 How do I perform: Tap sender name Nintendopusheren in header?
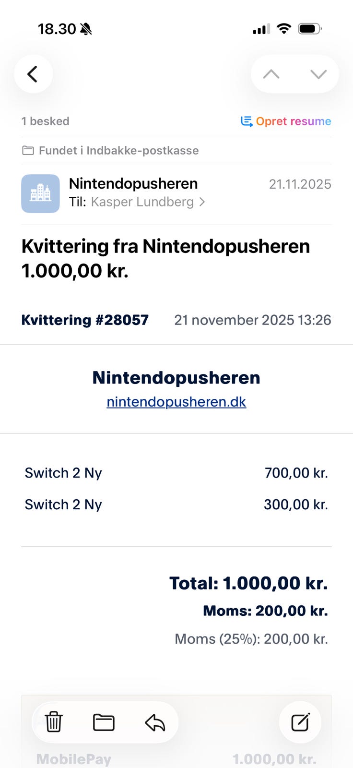(x=133, y=183)
